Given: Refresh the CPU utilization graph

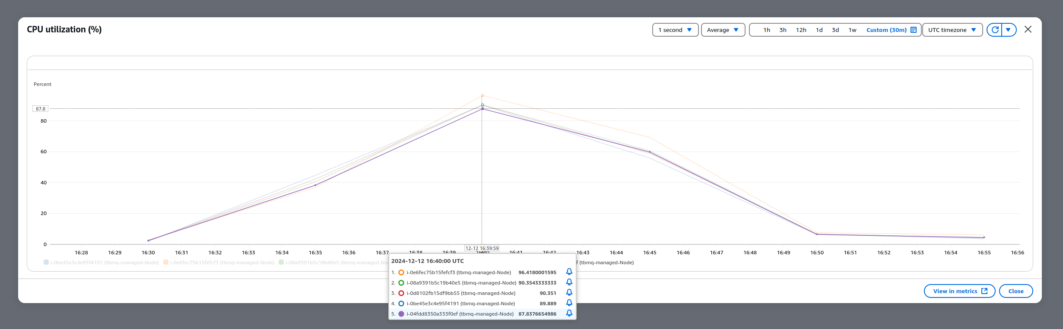Looking at the screenshot, I should (x=995, y=30).
